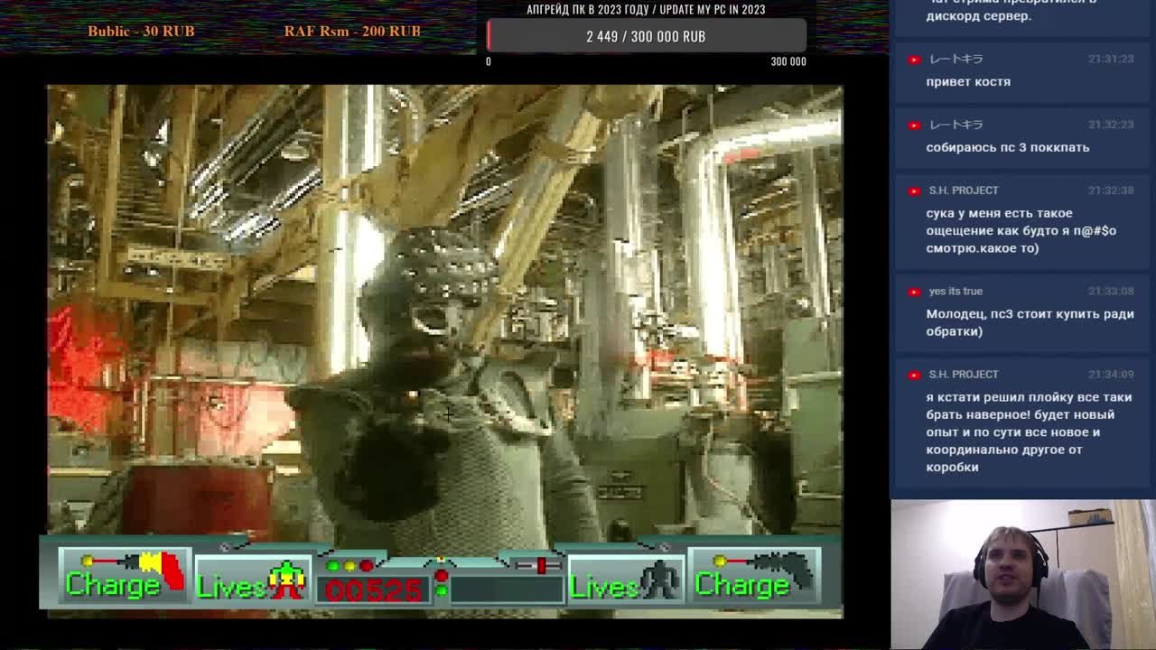This screenshot has height=650, width=1156.
Task: Click YouTube icon on the 21:32:38 message
Action: pos(914,190)
